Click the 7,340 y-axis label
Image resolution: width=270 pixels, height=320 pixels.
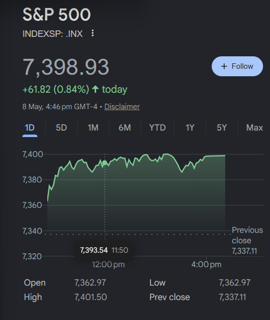[32, 231]
